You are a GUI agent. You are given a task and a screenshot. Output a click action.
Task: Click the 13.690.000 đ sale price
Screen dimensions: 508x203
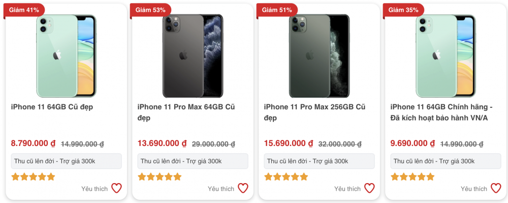pos(162,143)
